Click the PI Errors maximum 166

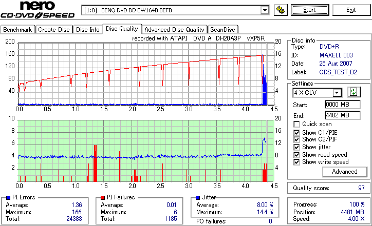pos(77,212)
